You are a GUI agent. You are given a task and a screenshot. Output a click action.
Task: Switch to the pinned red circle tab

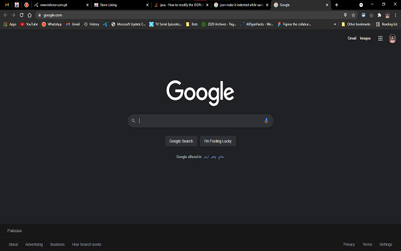pos(26,5)
